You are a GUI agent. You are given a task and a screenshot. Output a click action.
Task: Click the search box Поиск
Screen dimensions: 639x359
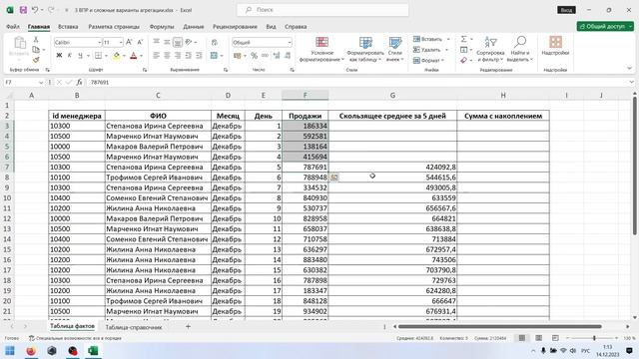[322, 10]
